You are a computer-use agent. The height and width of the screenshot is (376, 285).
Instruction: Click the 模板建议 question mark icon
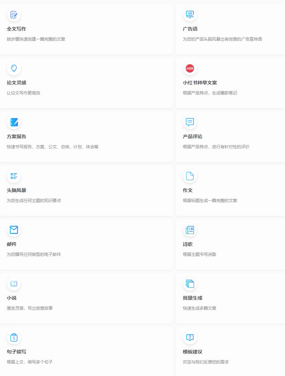[190, 337]
